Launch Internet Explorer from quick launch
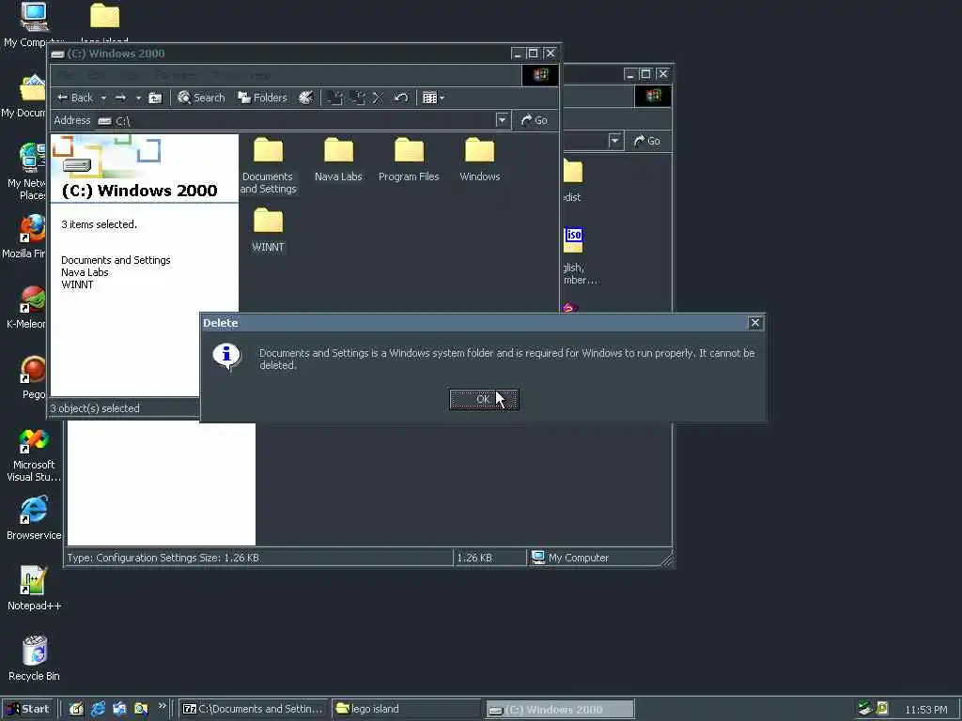This screenshot has width=962, height=721. coord(98,709)
